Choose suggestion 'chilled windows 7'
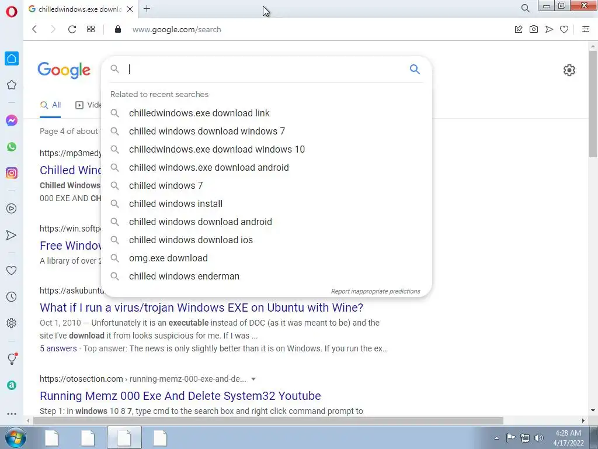This screenshot has height=449, width=598. click(x=266, y=185)
